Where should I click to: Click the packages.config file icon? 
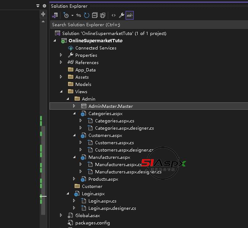click(x=70, y=223)
